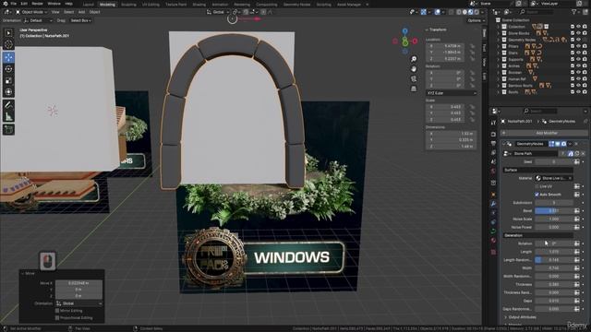
Task: Enable Mirror Editing checkbox in Move panel
Action: (57, 311)
